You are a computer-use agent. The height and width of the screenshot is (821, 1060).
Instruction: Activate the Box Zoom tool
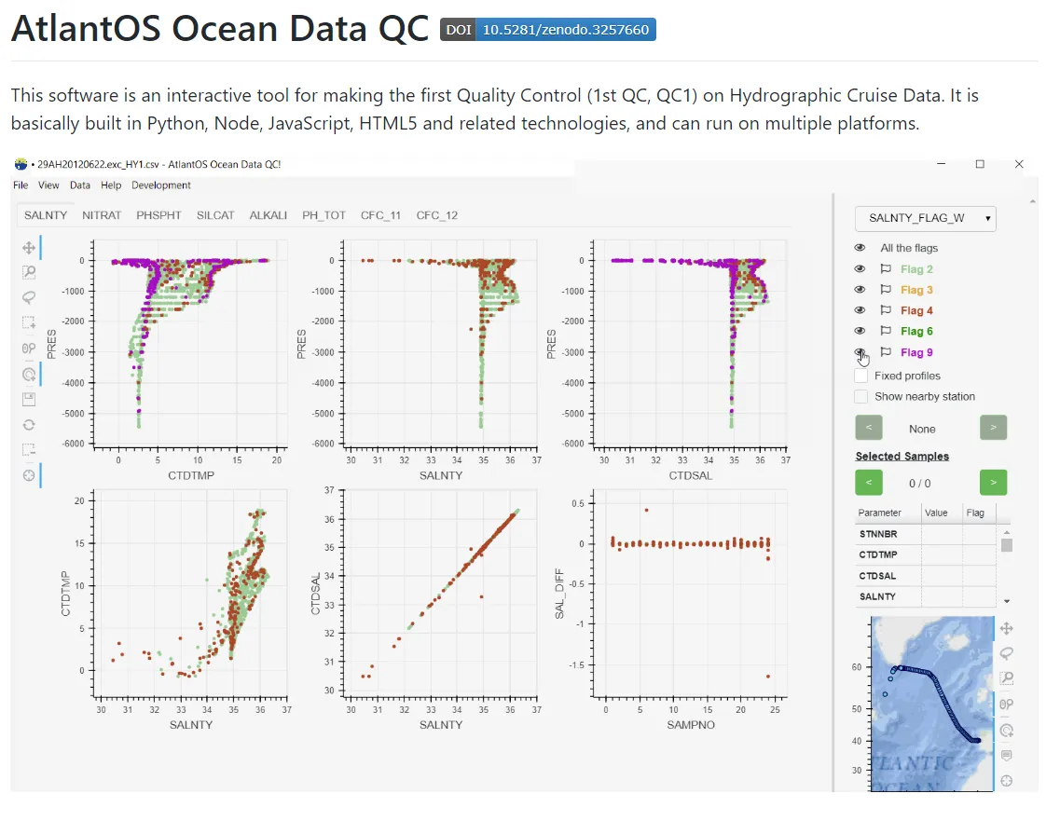pyautogui.click(x=29, y=272)
